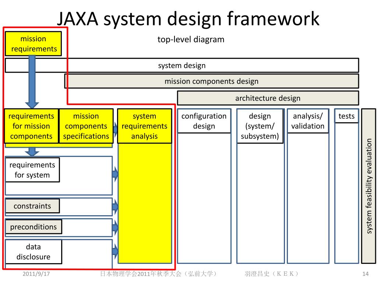
Task: Click the date "2011/9/17" in footer
Action: [x=36, y=274]
